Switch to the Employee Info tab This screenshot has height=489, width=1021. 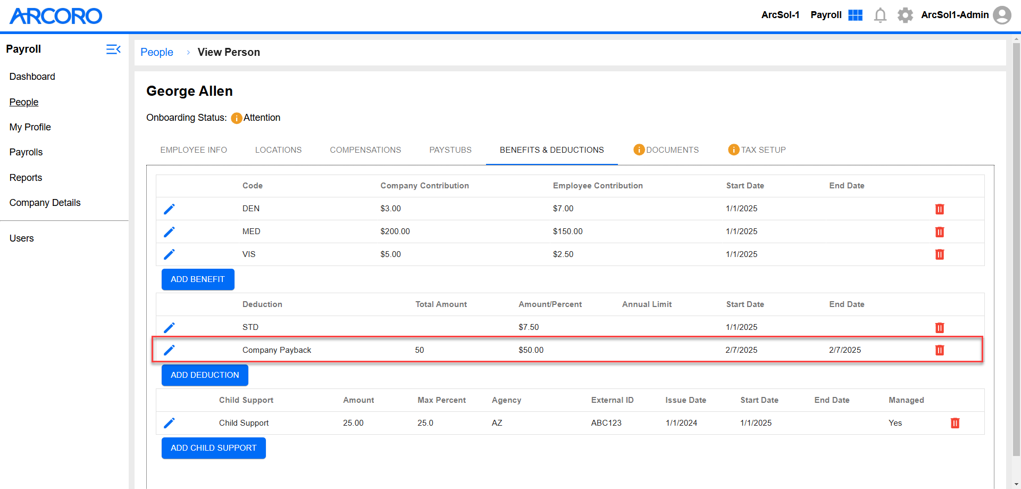coord(194,150)
